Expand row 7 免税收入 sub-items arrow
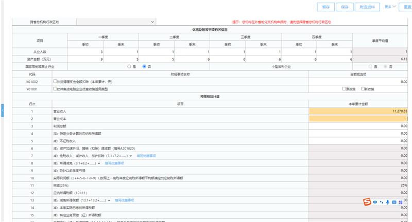The height and width of the screenshot is (222, 412). 131,156
